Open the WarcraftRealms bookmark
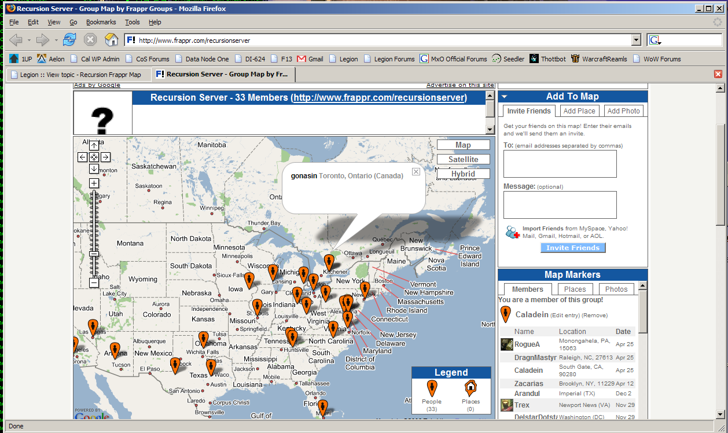The height and width of the screenshot is (433, 728). pyautogui.click(x=599, y=59)
